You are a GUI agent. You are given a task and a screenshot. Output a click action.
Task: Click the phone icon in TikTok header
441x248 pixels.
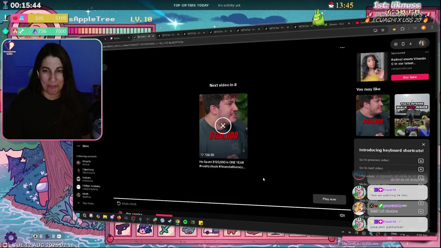[403, 44]
